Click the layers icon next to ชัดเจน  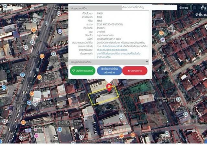point(194,8)
